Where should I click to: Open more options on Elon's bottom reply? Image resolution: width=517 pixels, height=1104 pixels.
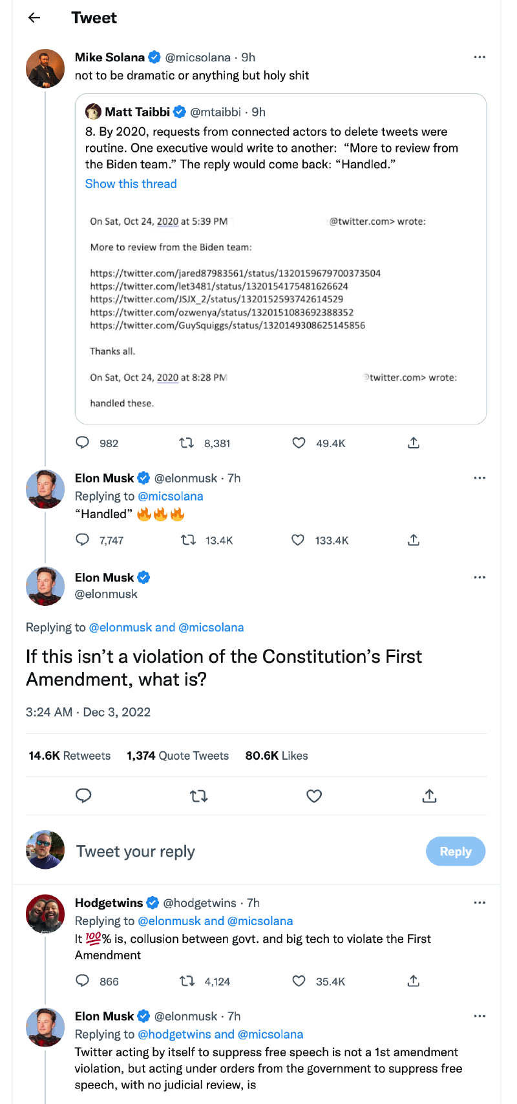point(480,1016)
